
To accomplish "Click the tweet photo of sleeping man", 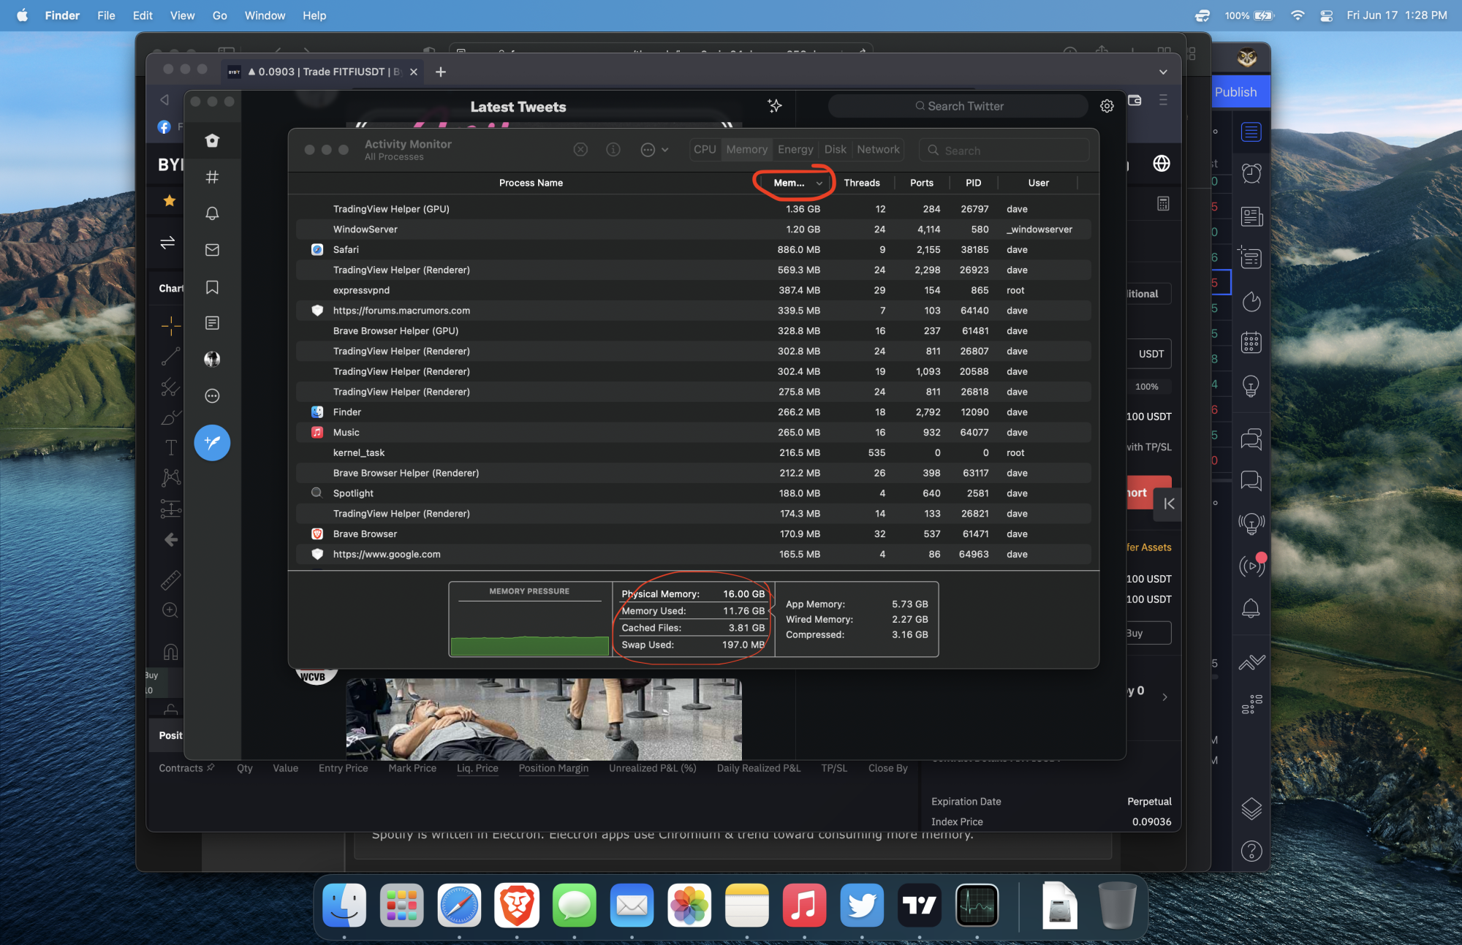I will click(x=543, y=719).
